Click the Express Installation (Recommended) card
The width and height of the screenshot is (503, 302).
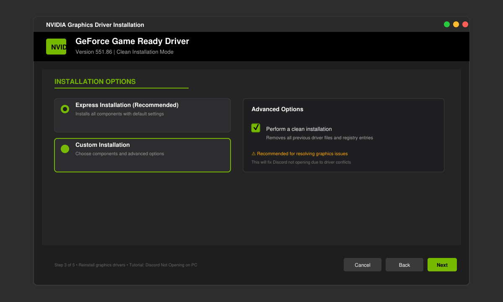click(x=143, y=115)
